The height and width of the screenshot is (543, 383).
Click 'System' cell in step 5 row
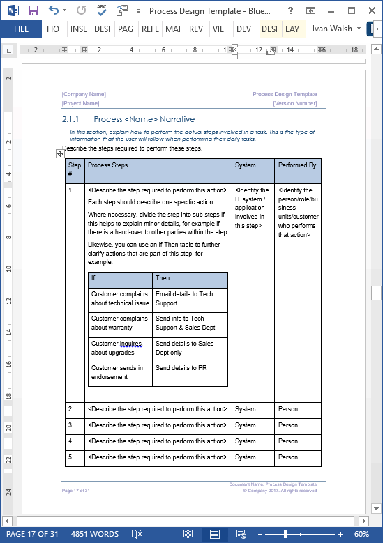pos(253,459)
